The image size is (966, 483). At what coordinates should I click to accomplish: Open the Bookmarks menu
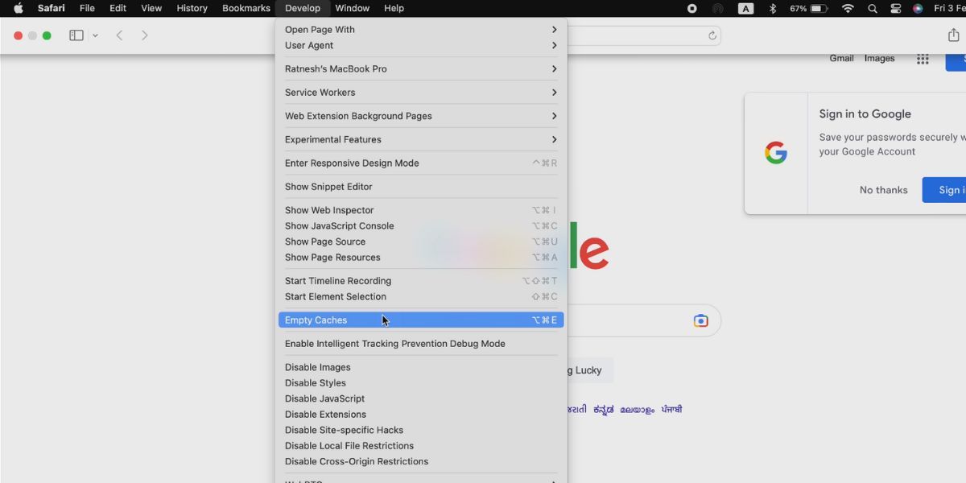tap(246, 8)
